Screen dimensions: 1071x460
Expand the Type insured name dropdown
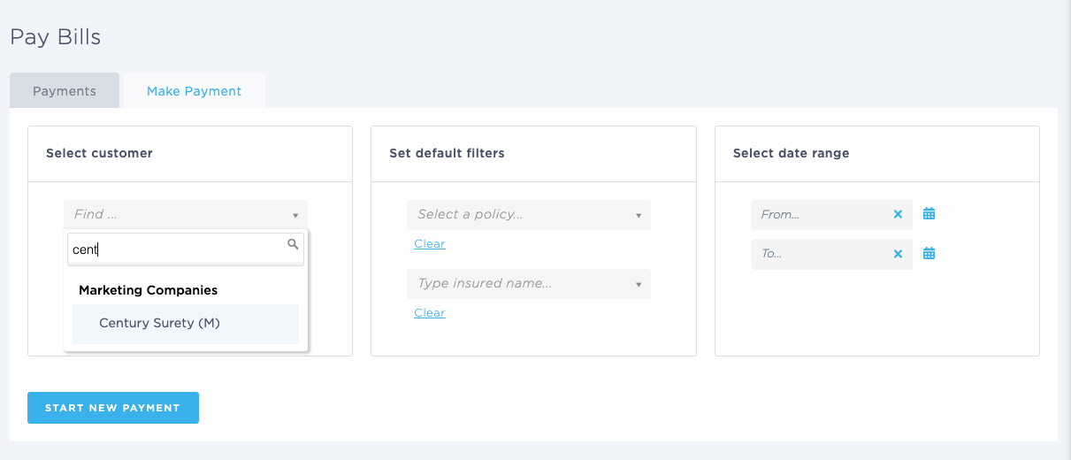pos(528,284)
